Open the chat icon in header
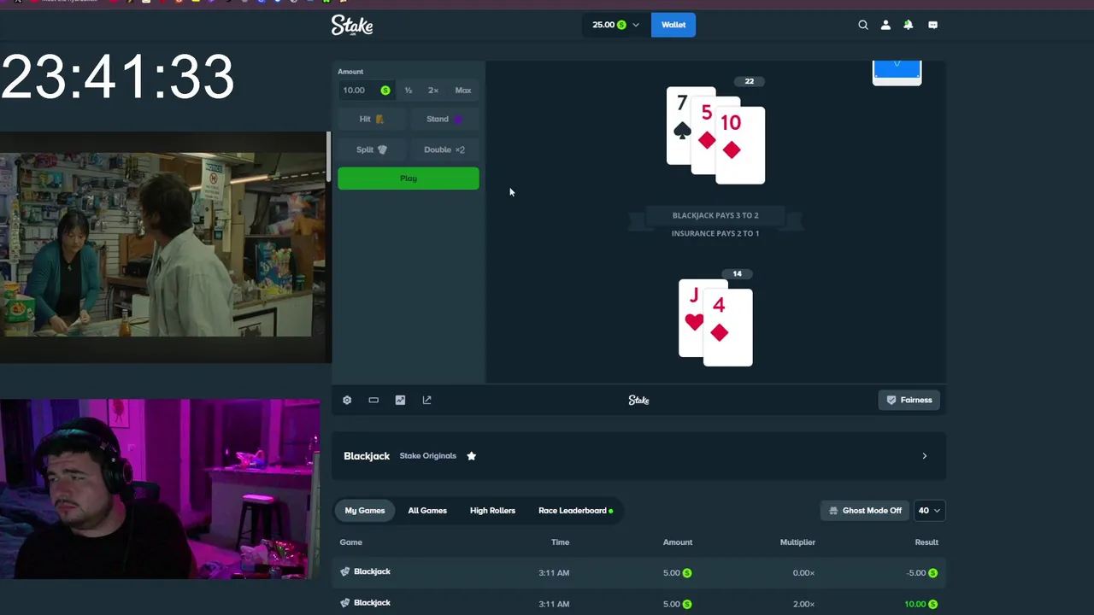 click(x=932, y=25)
